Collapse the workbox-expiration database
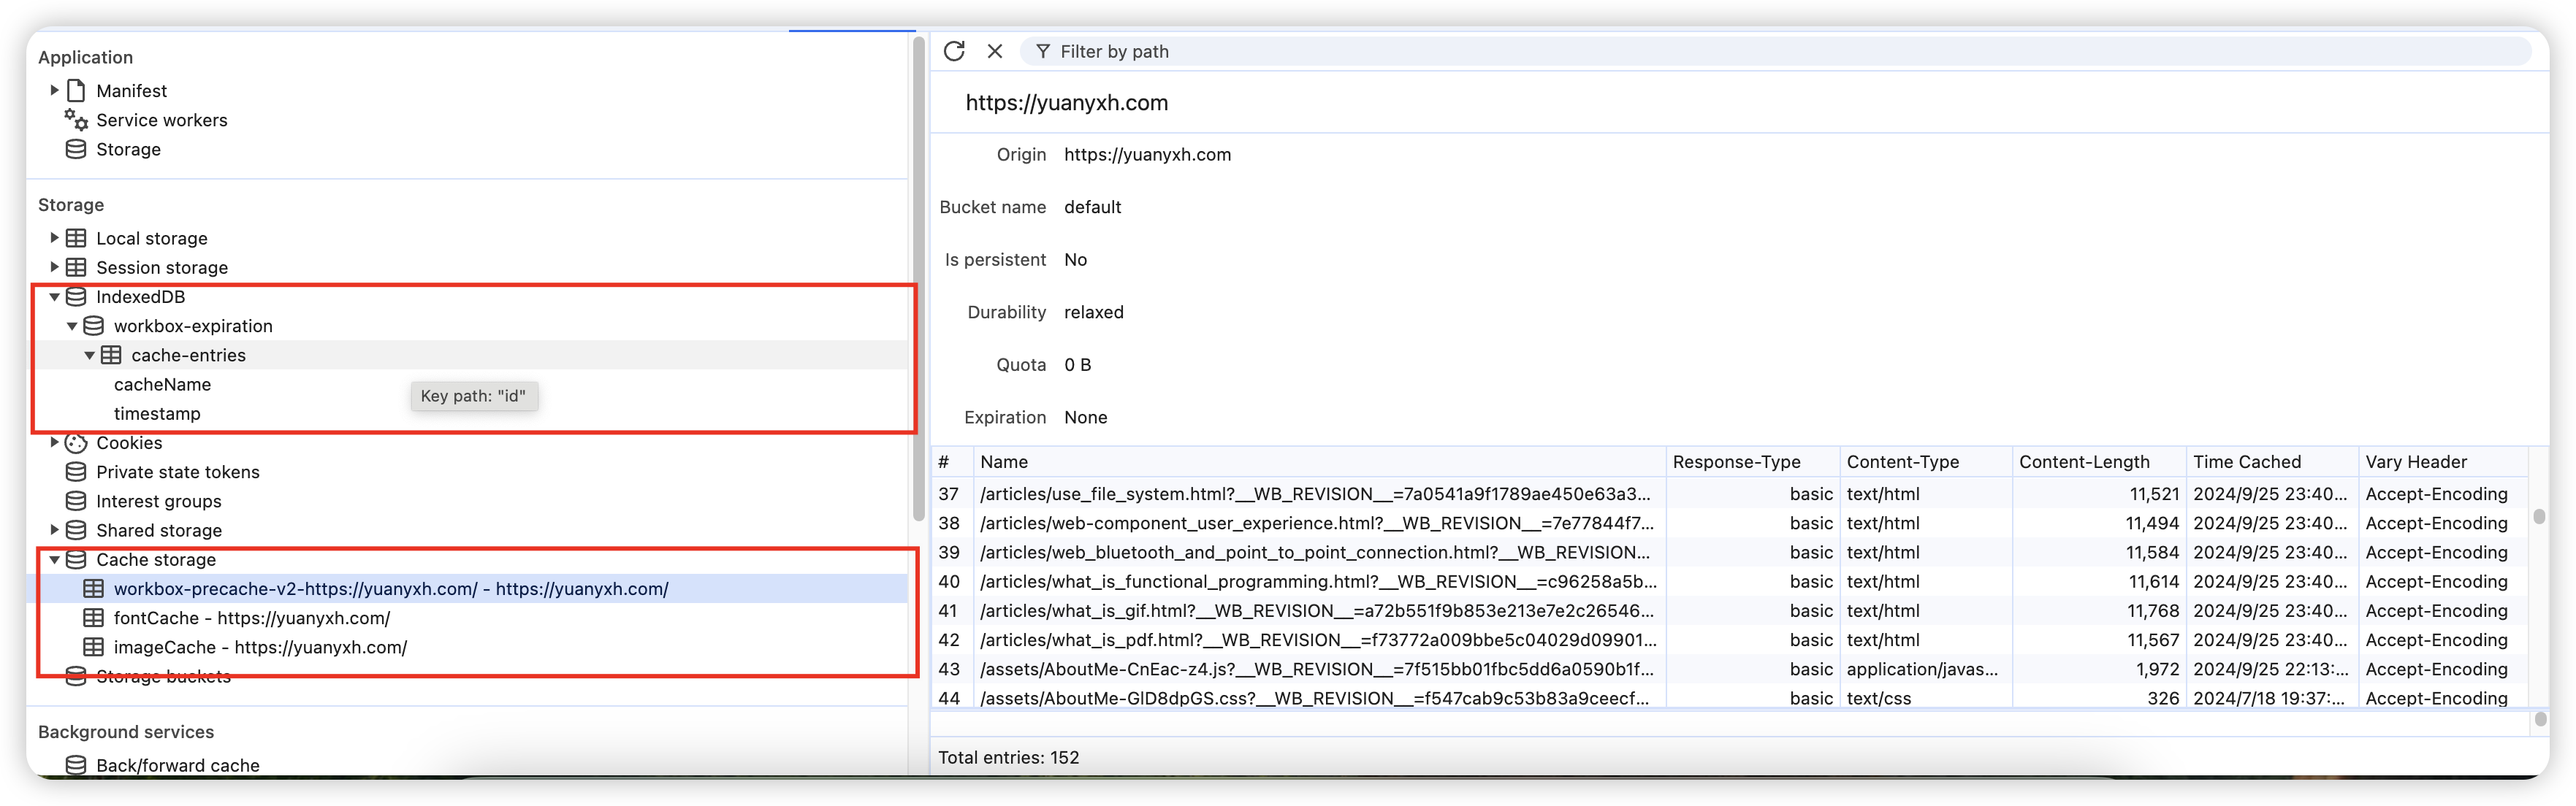2576x806 pixels. pos(72,326)
